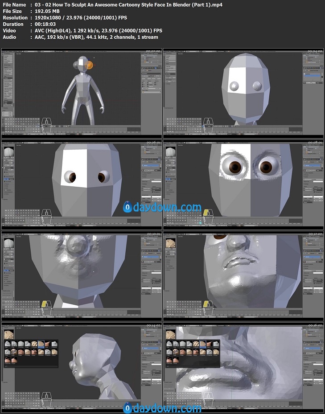Open outliner Search menu in 00:16:02 frame
The width and height of the screenshot is (325, 414).
point(312,328)
